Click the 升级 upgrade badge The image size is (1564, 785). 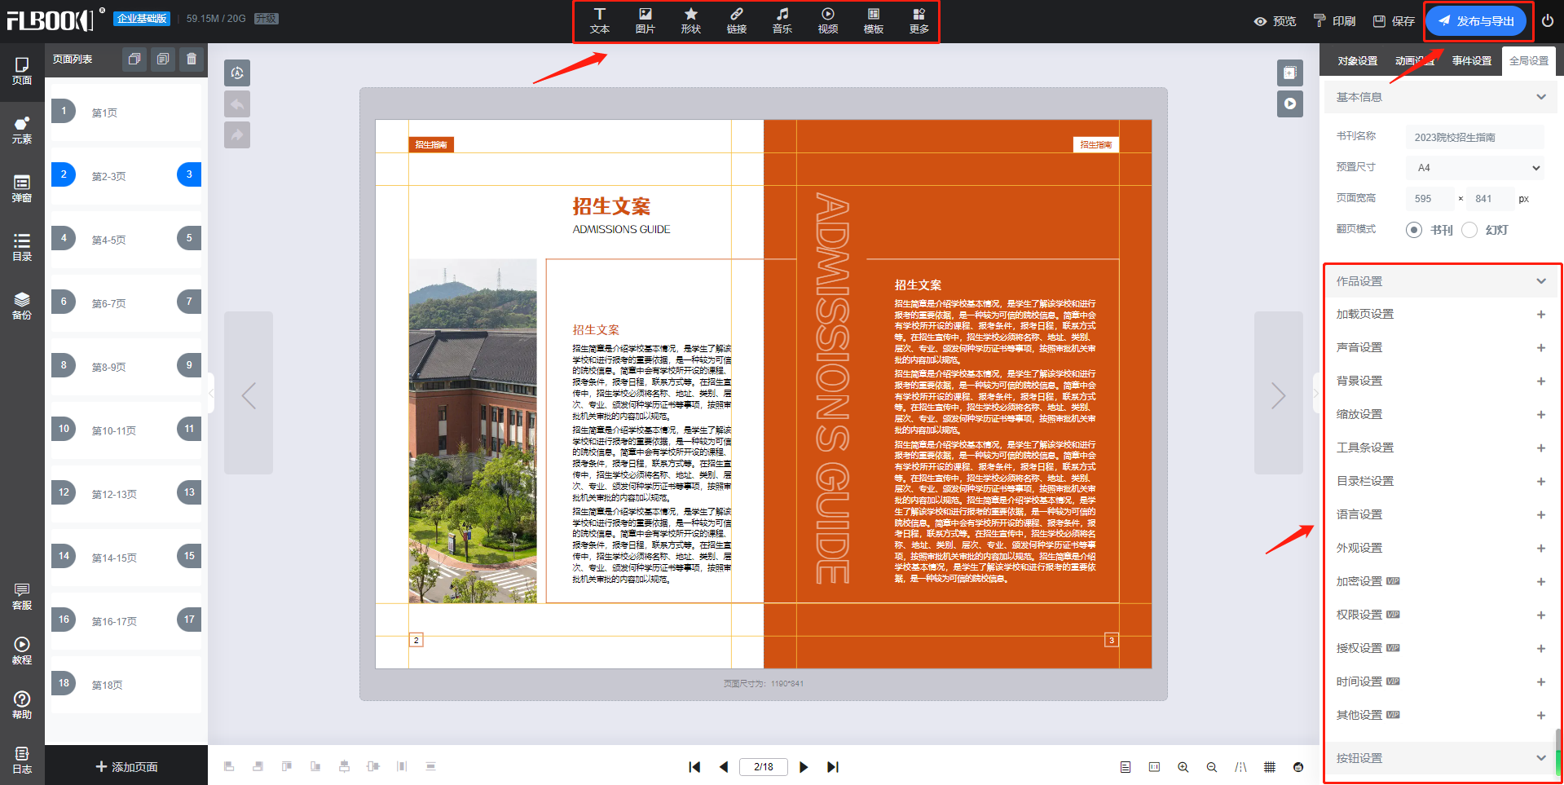(267, 19)
